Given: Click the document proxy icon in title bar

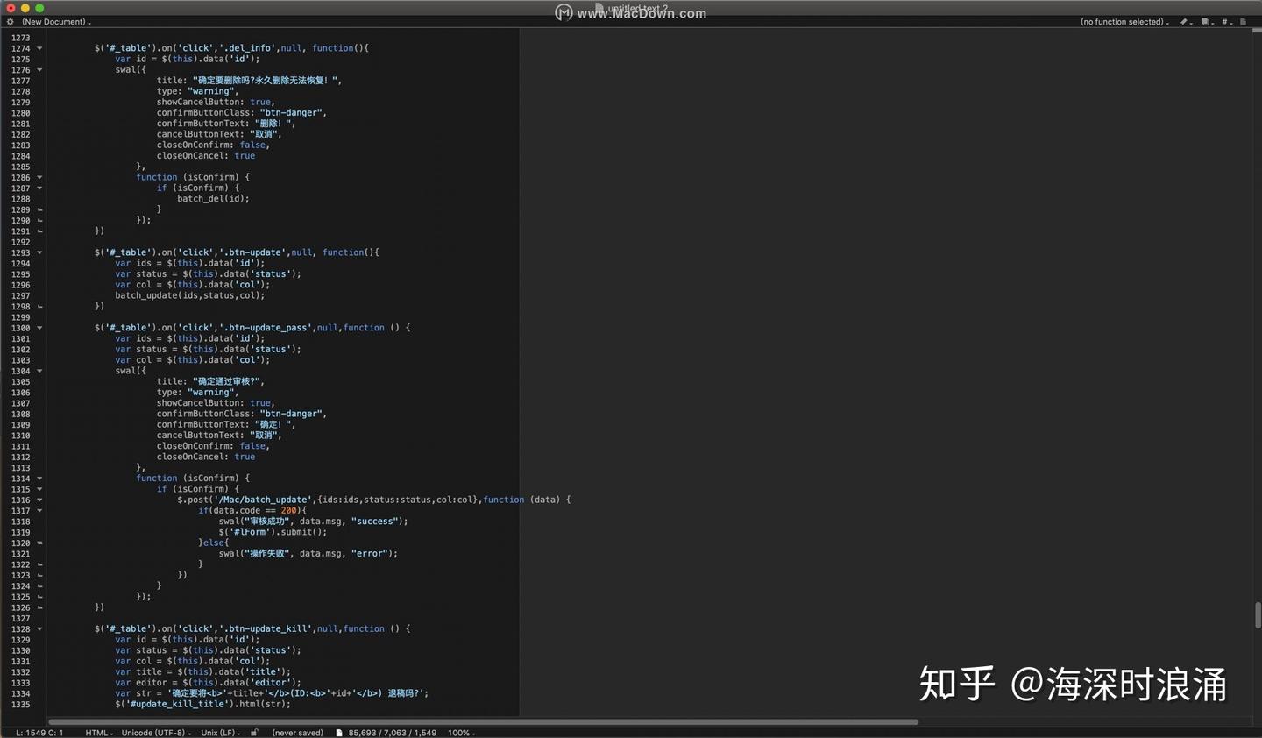Looking at the screenshot, I should tap(599, 8).
